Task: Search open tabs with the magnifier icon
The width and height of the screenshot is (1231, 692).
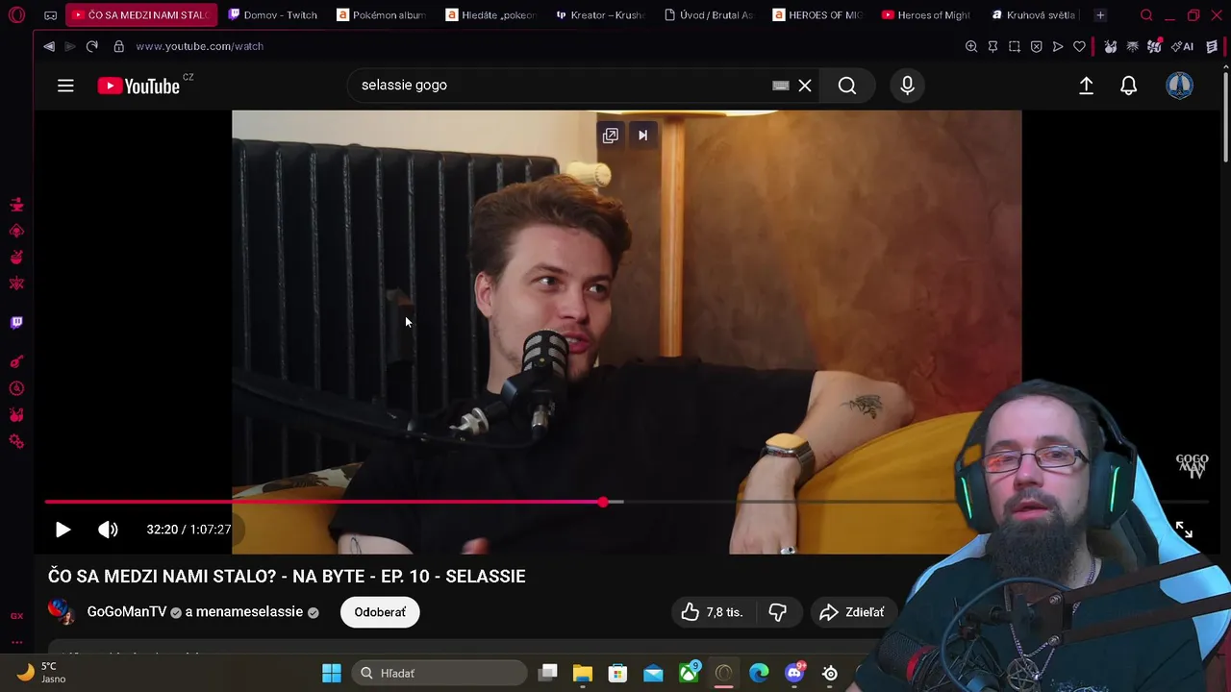Action: coord(1146,15)
